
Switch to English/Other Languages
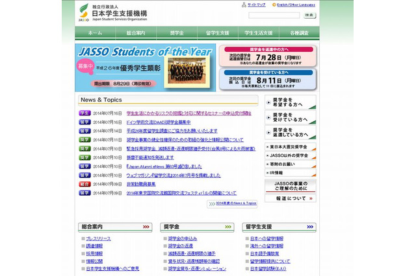click(296, 5)
